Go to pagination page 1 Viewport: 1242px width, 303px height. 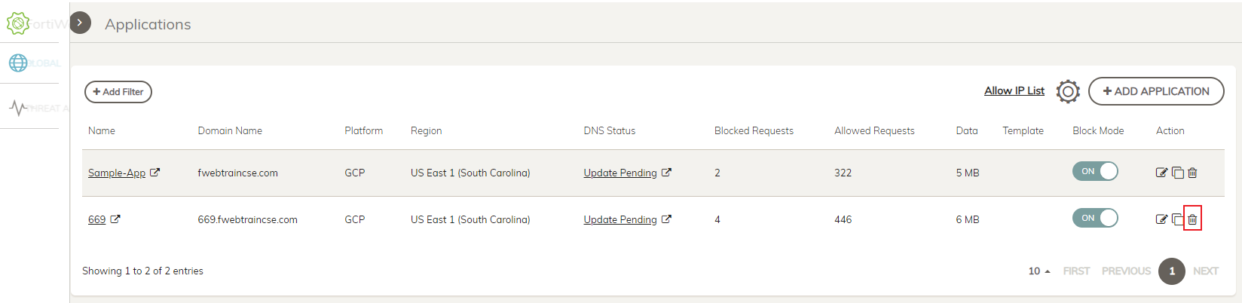[1172, 271]
